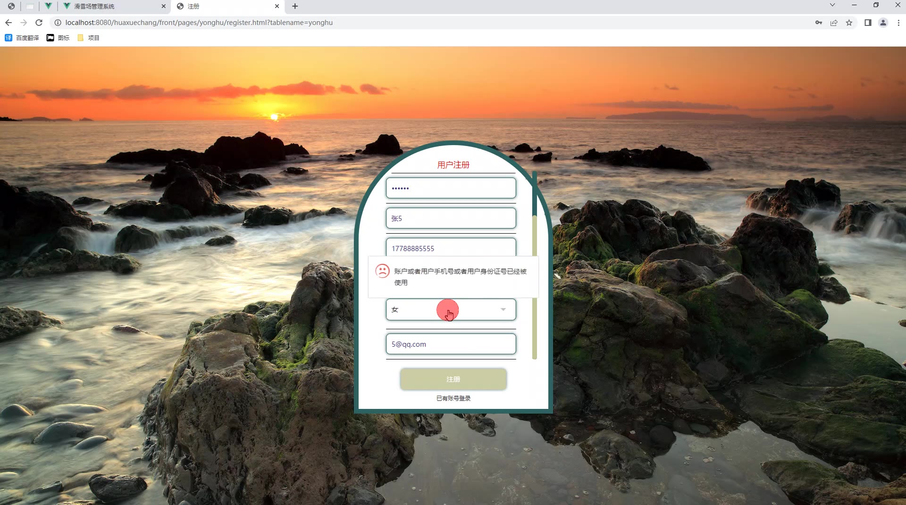This screenshot has width=906, height=505.
Task: Click the 用户注册 form heading
Action: (x=453, y=165)
